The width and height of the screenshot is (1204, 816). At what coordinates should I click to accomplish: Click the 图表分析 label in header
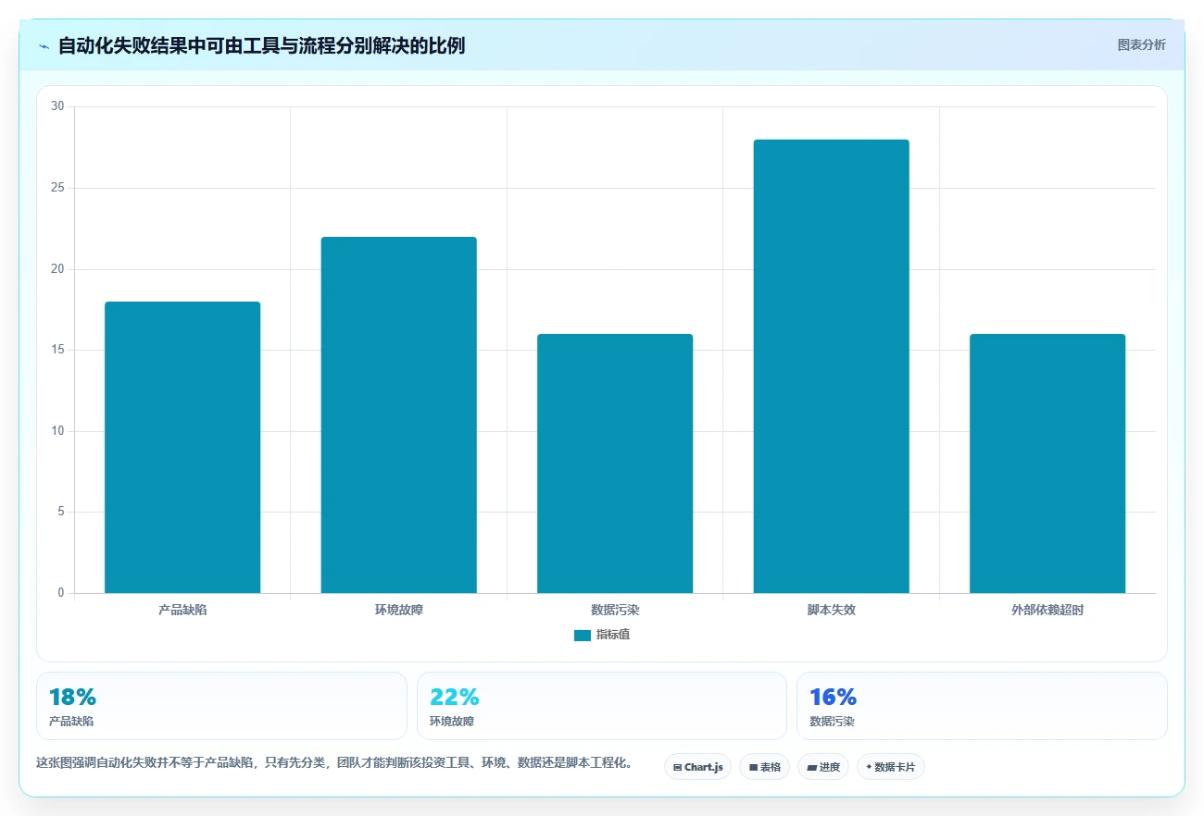click(1141, 44)
